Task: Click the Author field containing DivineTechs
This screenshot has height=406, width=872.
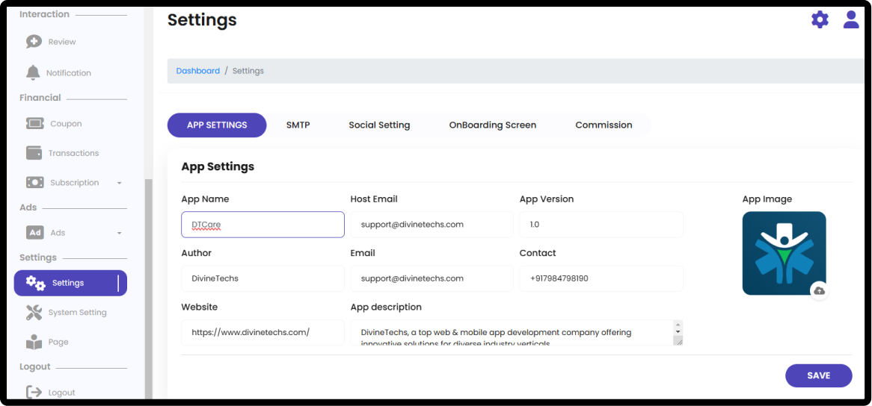Action: coord(262,278)
